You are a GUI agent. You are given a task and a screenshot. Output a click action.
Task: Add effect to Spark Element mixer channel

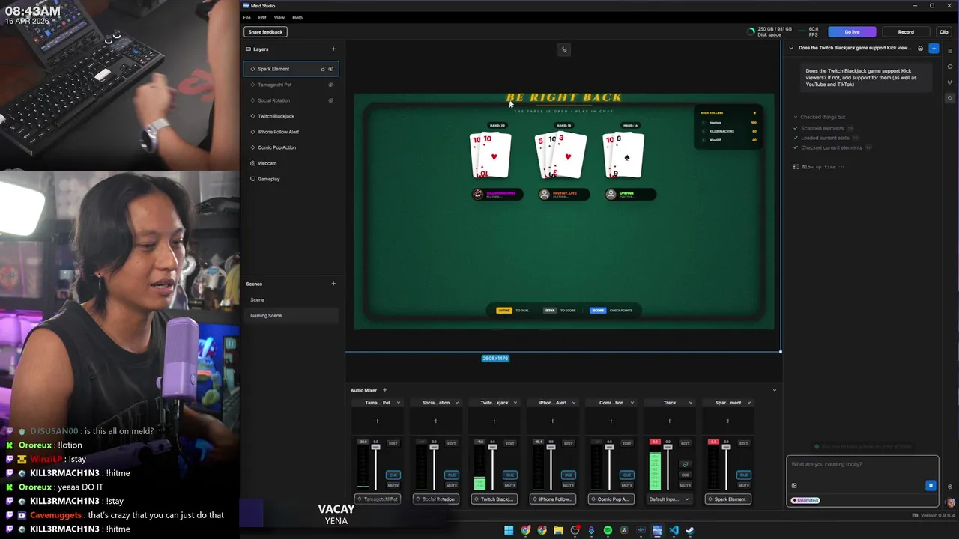click(x=727, y=421)
